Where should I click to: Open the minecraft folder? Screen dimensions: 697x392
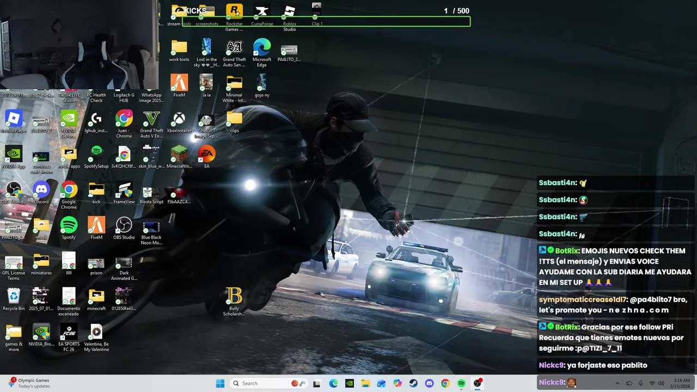(x=96, y=299)
